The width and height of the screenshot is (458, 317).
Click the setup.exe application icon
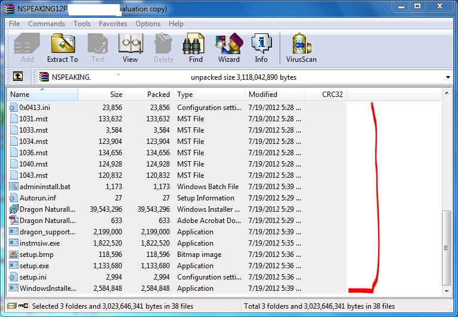pos(14,266)
